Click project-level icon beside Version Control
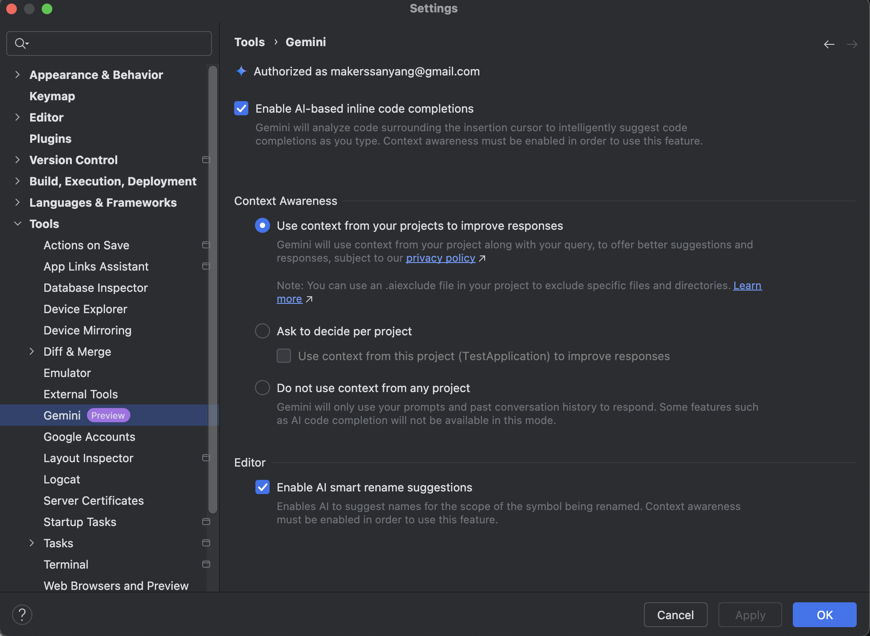Screen dimensions: 870x636 click(206, 160)
